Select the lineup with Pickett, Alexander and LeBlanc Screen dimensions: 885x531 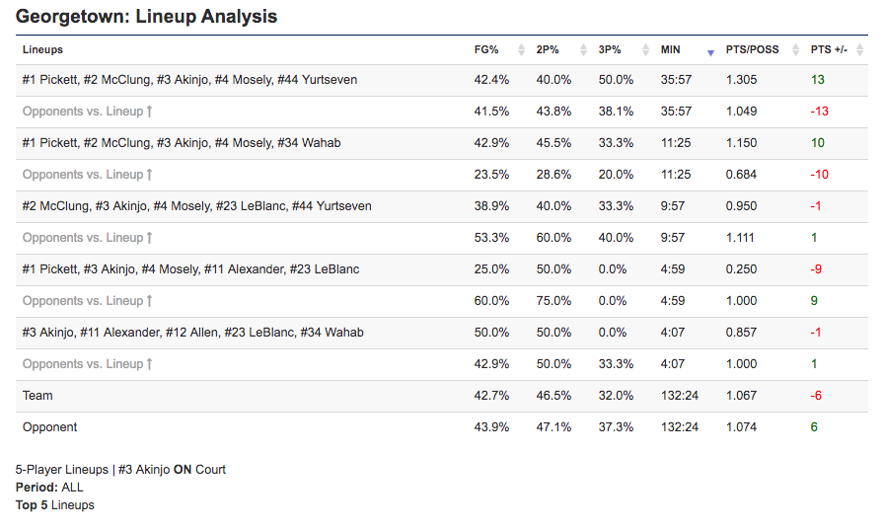[190, 269]
